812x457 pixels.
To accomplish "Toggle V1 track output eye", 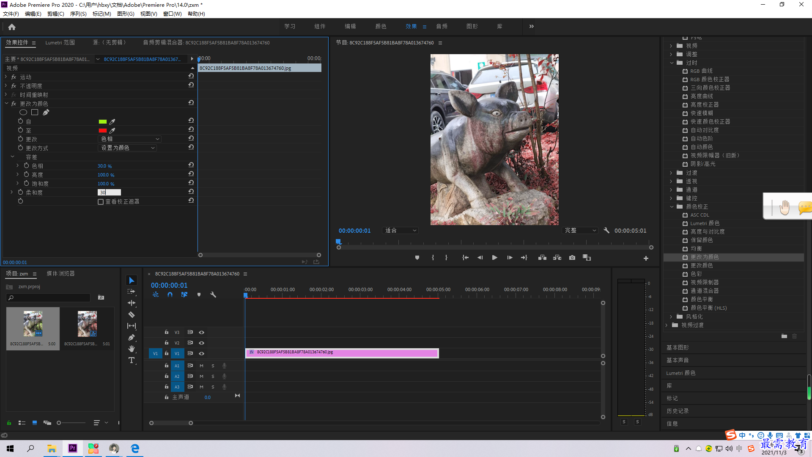I will click(x=202, y=353).
